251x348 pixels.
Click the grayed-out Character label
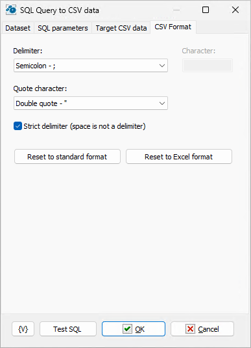(198, 51)
